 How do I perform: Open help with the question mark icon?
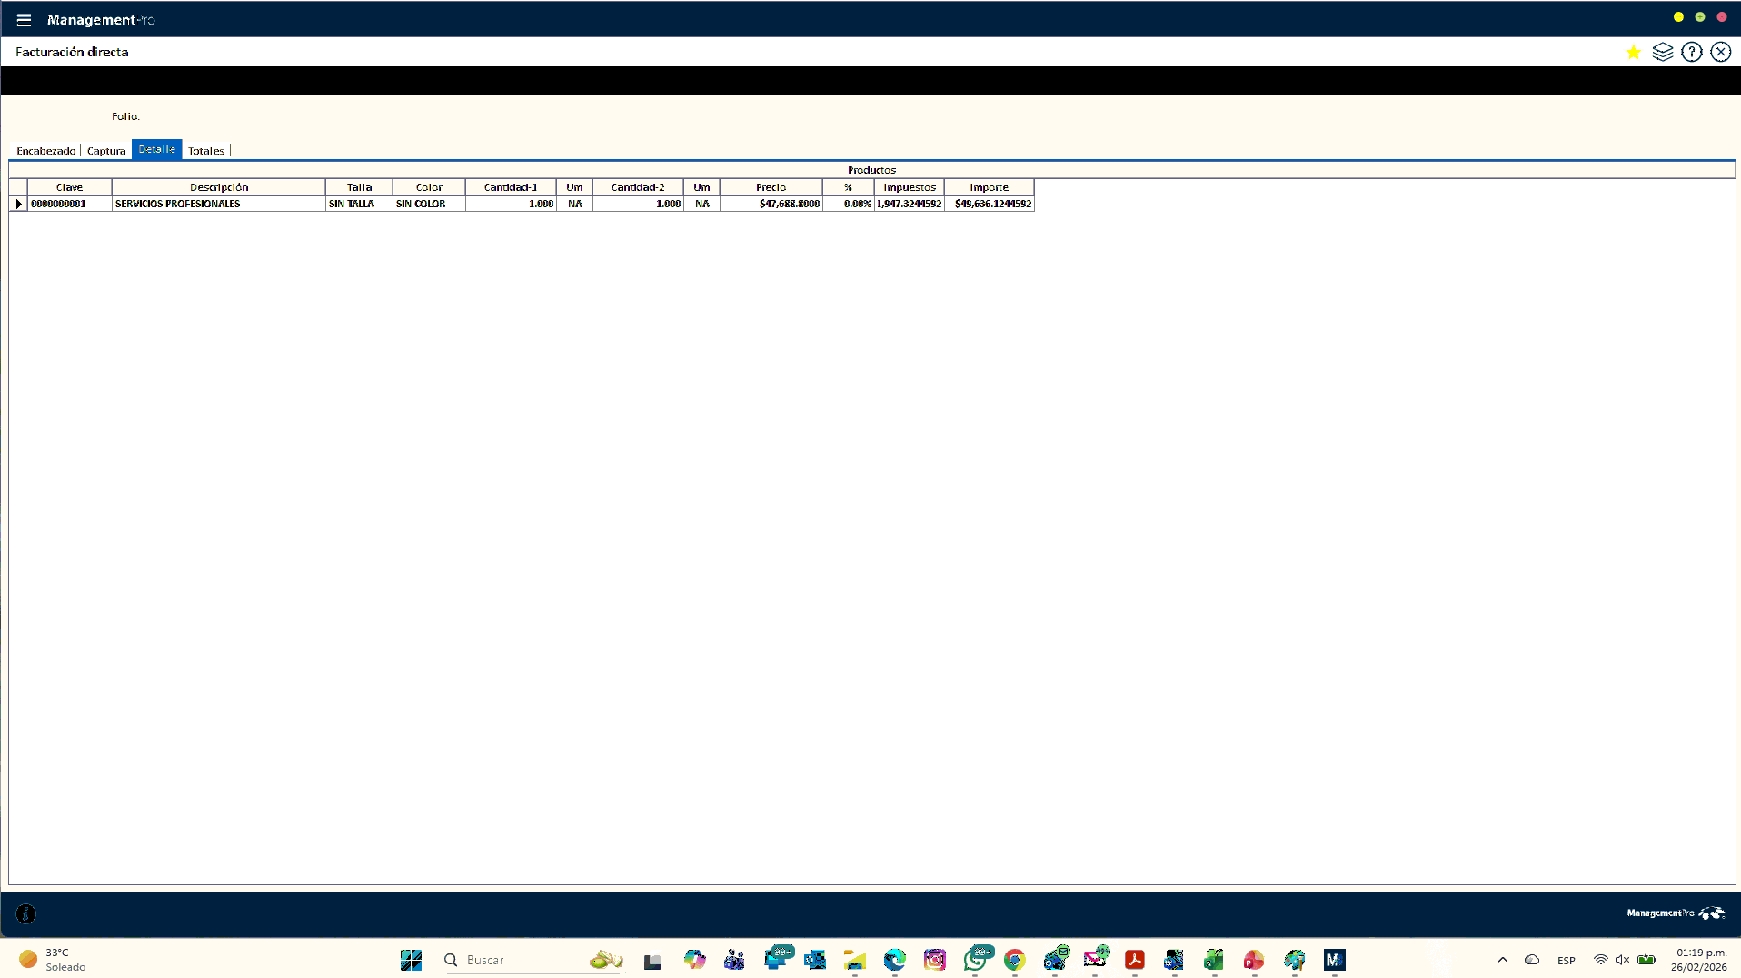point(1691,53)
